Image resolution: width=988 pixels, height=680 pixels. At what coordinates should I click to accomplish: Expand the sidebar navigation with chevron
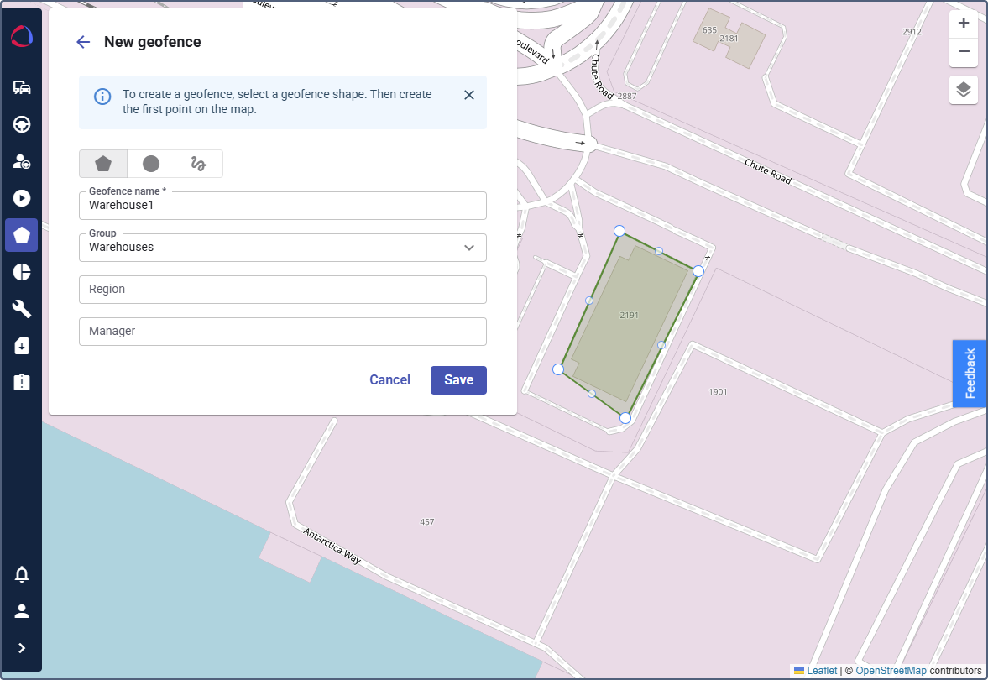point(22,648)
